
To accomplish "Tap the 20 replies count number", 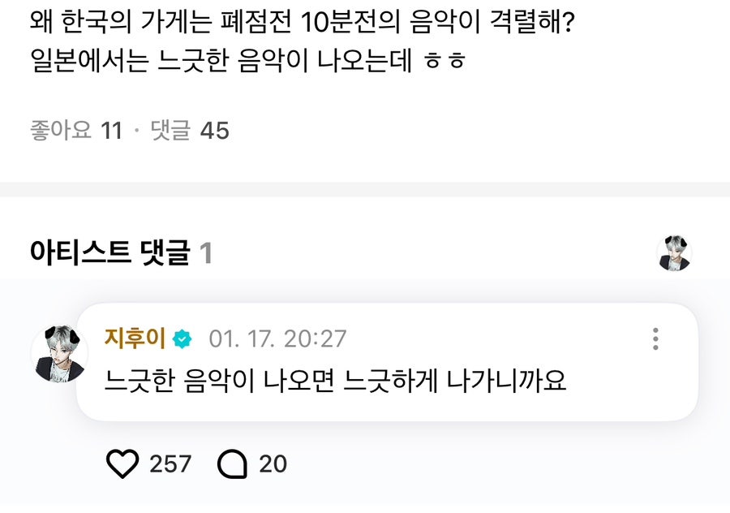I will [273, 463].
